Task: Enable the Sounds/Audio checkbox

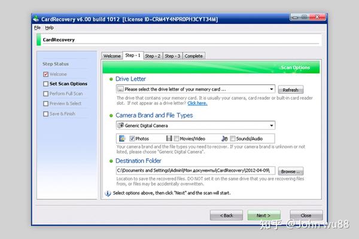Action: pos(233,139)
